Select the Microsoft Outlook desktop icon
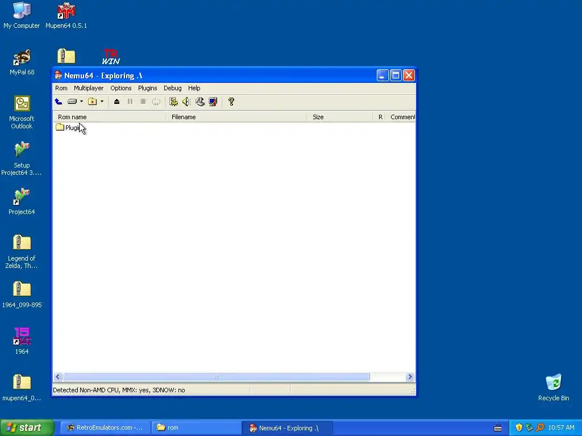The image size is (582, 436). click(22, 112)
